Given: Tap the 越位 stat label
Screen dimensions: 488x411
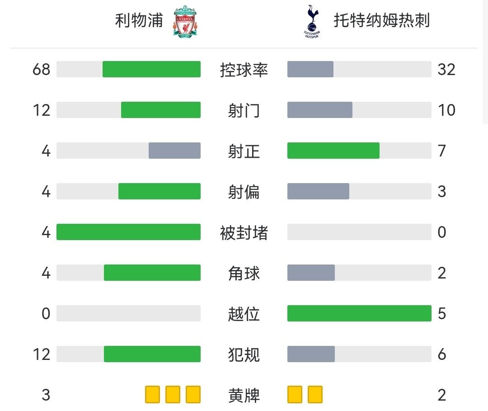Looking at the screenshot, I should pos(244,314).
